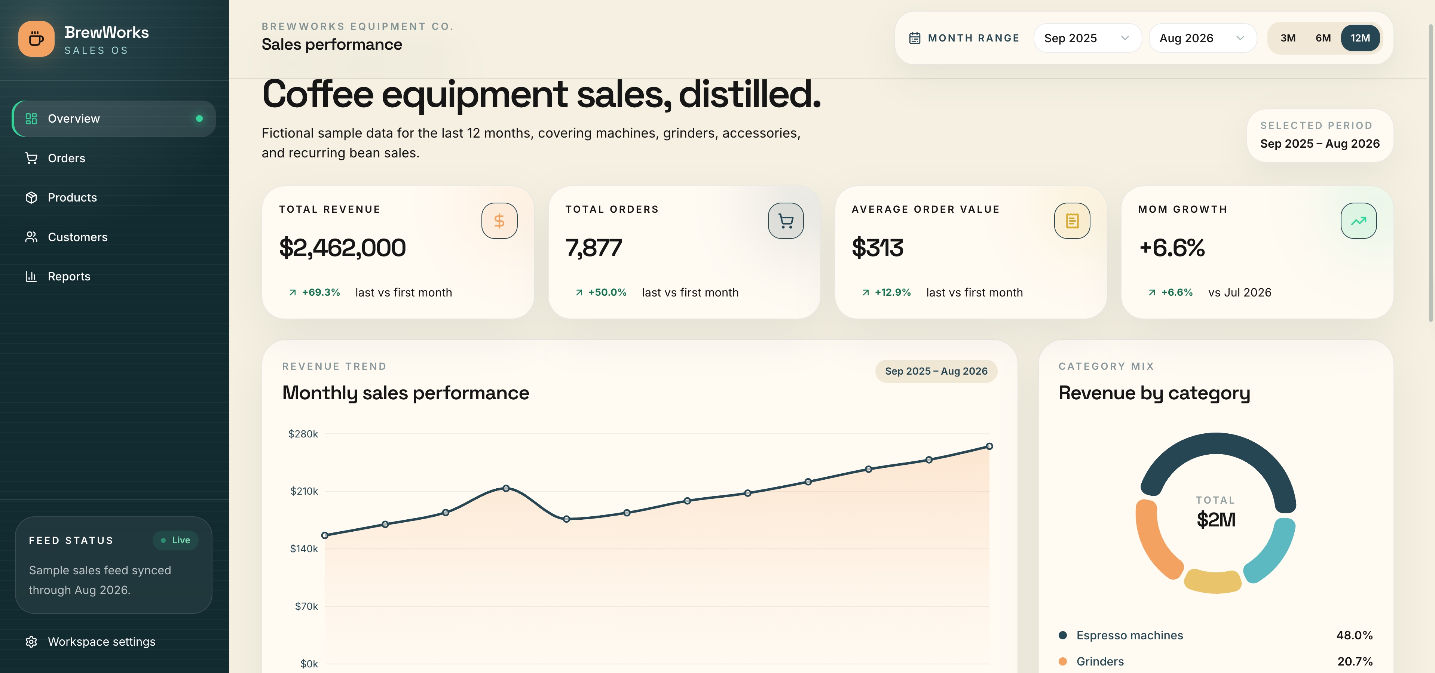Go to the Overview page
Viewport: 1435px width, 673px height.
(114, 119)
